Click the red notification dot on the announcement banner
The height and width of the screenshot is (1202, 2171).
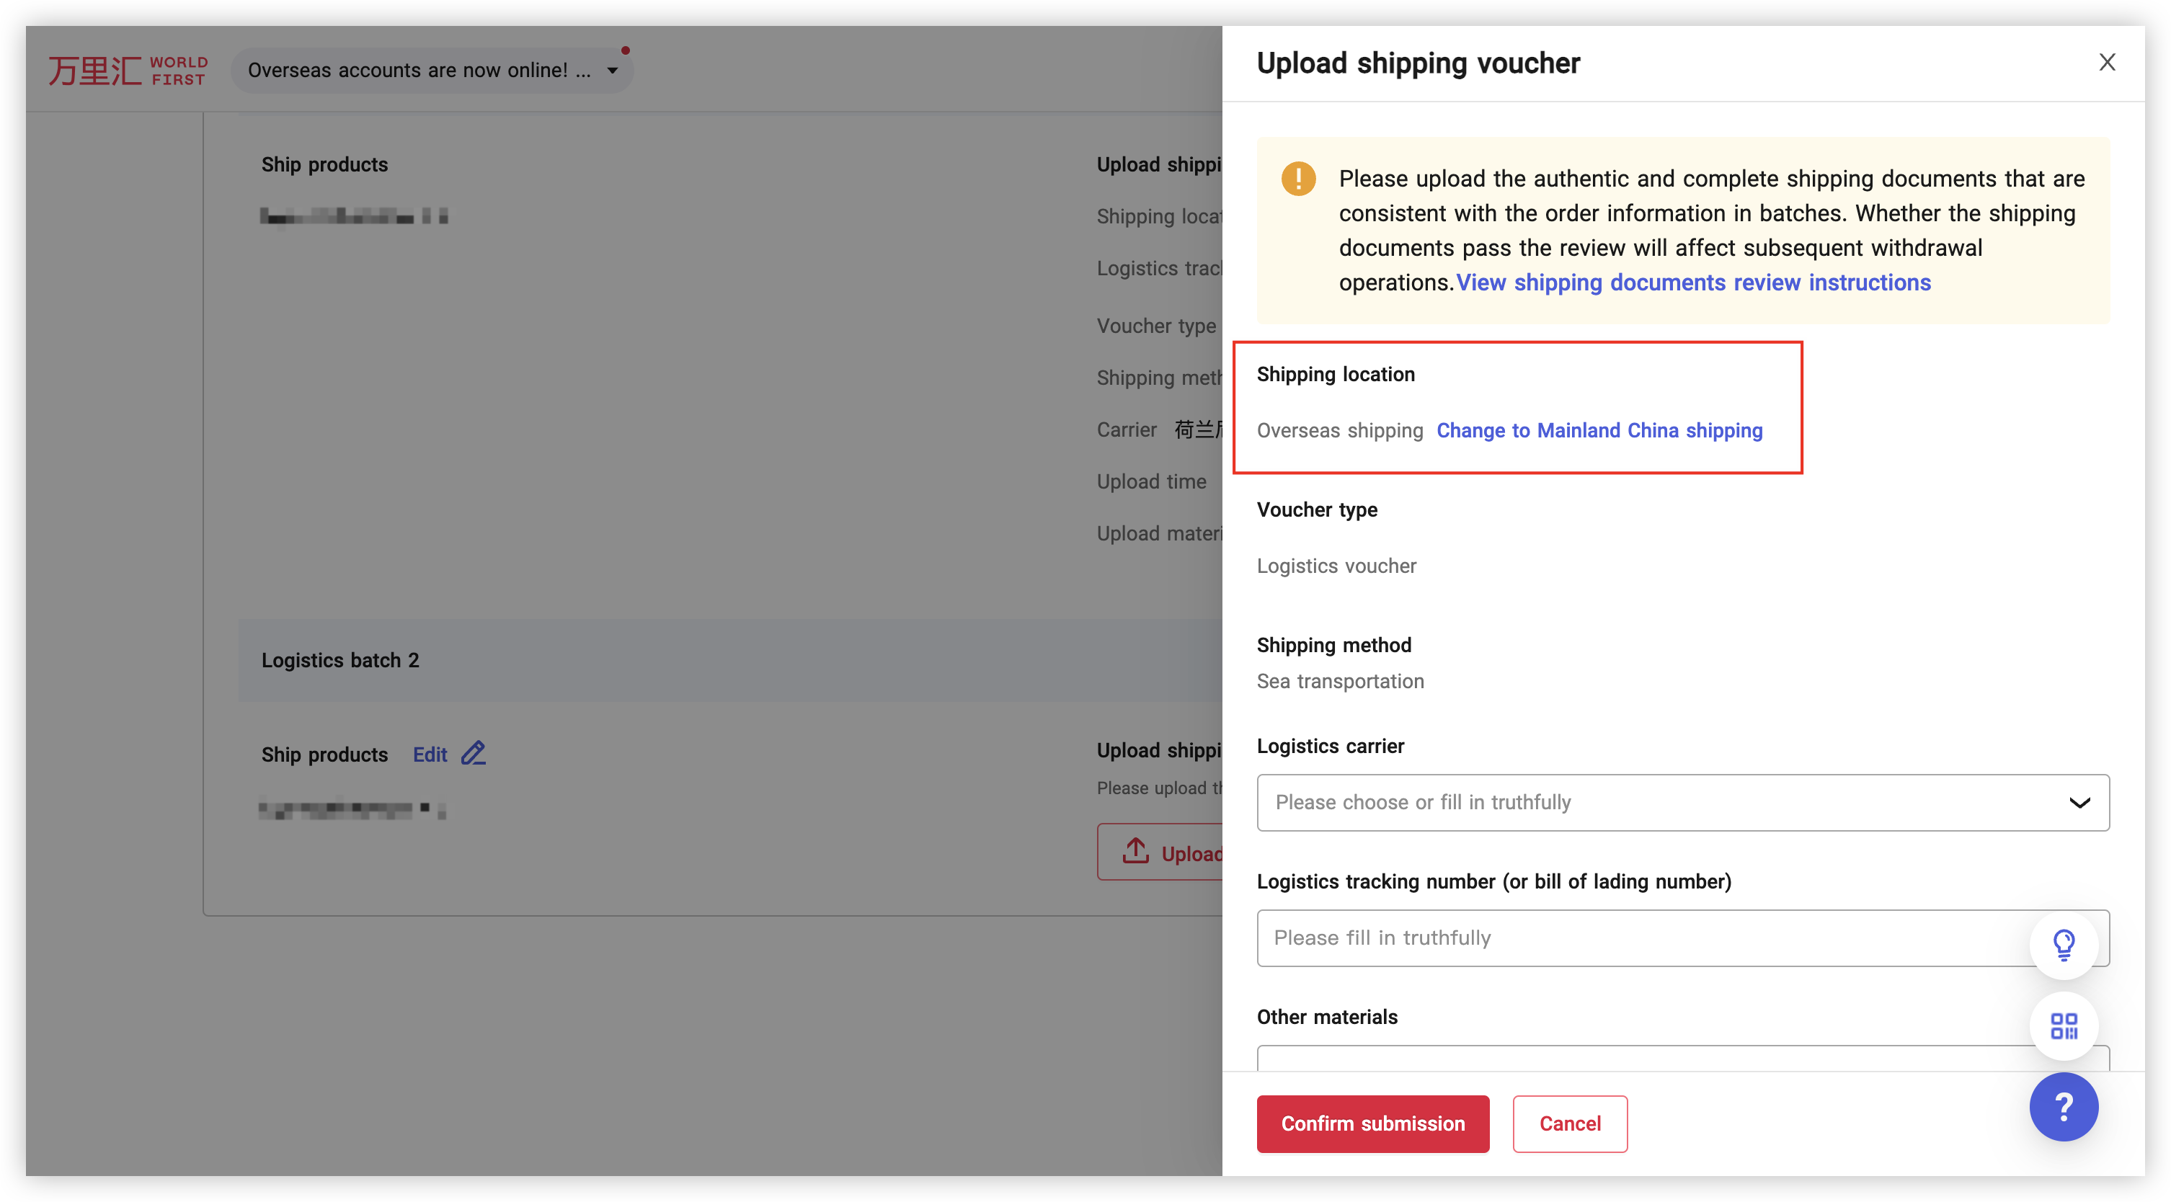click(626, 50)
